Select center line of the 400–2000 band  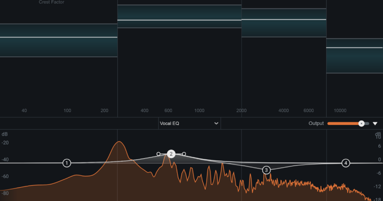(x=179, y=20)
